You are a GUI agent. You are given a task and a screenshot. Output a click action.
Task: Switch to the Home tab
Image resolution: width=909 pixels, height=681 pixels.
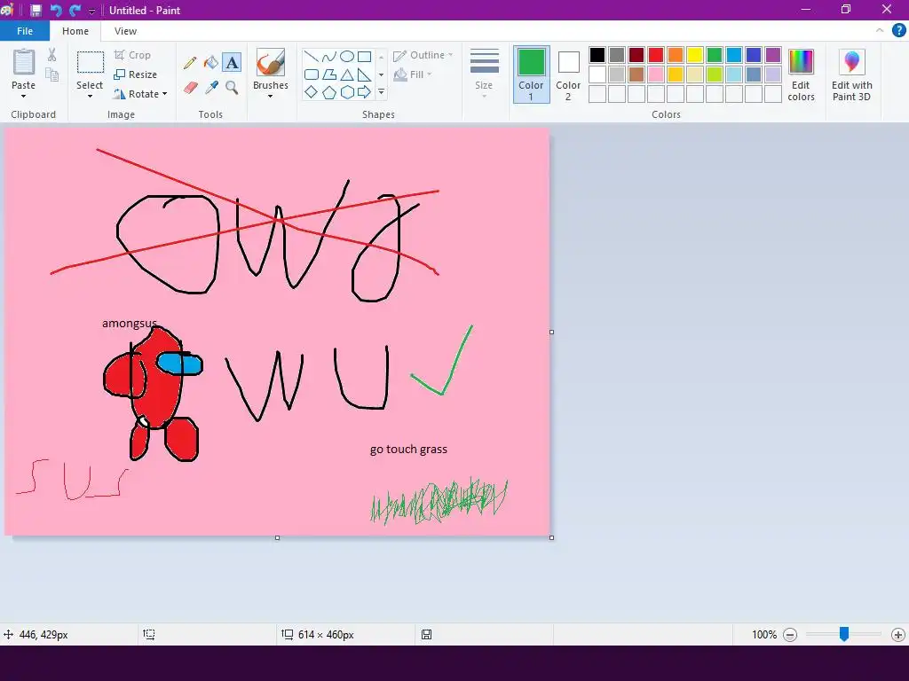pos(75,31)
